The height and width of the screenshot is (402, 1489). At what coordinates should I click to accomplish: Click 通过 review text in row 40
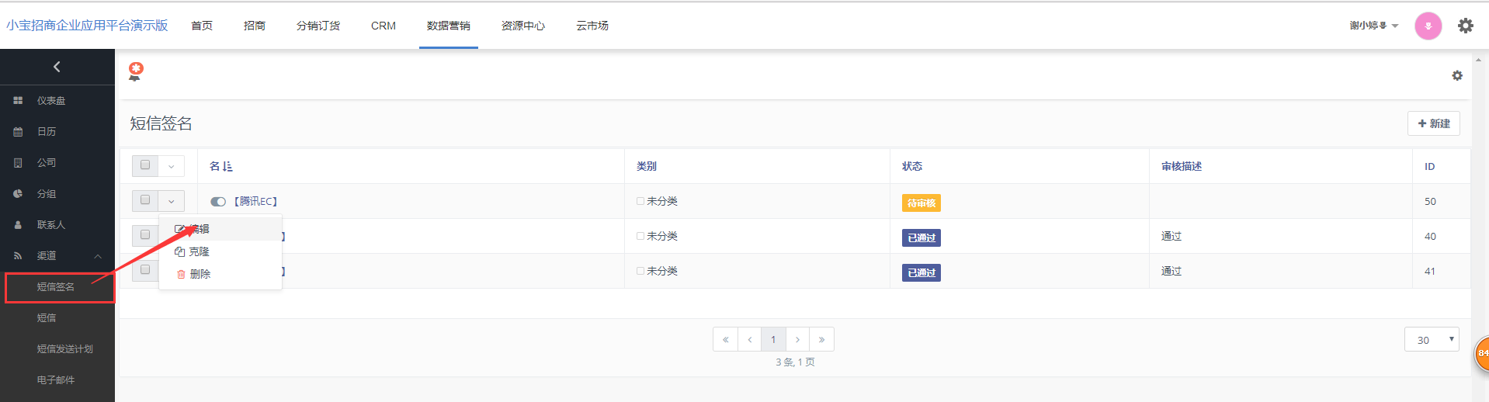coord(1171,236)
